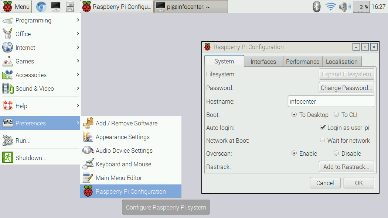Confirm settings with OK button
388x218 pixels.
[x=359, y=183]
